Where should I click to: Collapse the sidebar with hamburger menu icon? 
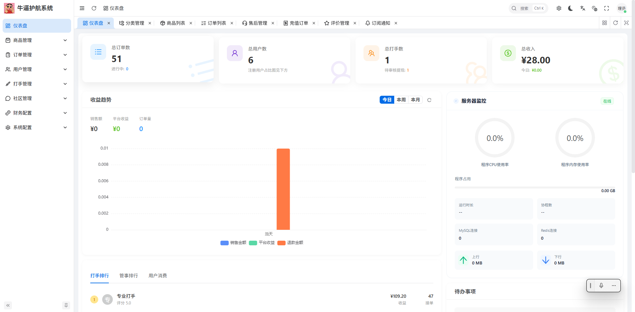[82, 8]
